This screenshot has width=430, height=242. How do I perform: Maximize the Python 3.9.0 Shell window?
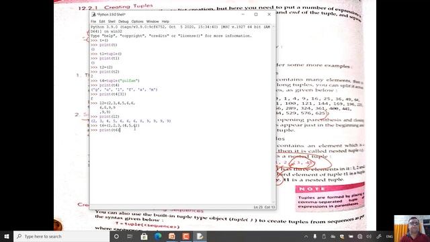tap(256, 14)
